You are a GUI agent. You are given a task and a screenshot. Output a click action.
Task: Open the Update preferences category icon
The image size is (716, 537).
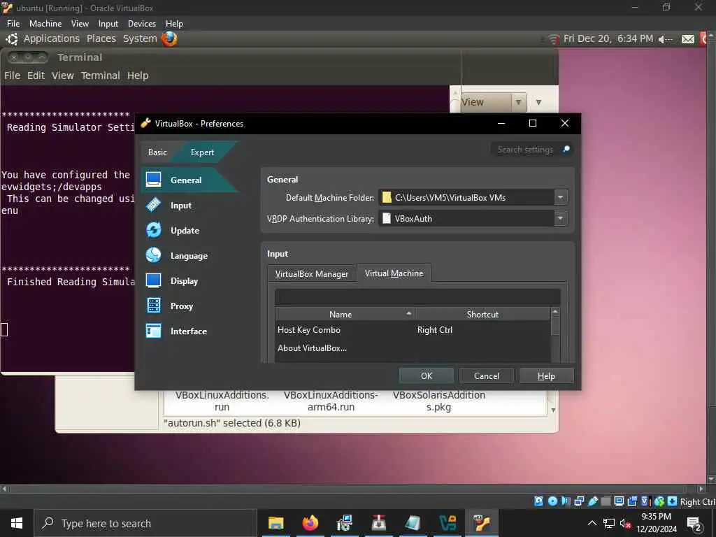153,230
